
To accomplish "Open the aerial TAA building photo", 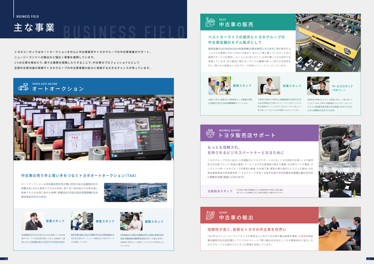I will coord(136,192).
